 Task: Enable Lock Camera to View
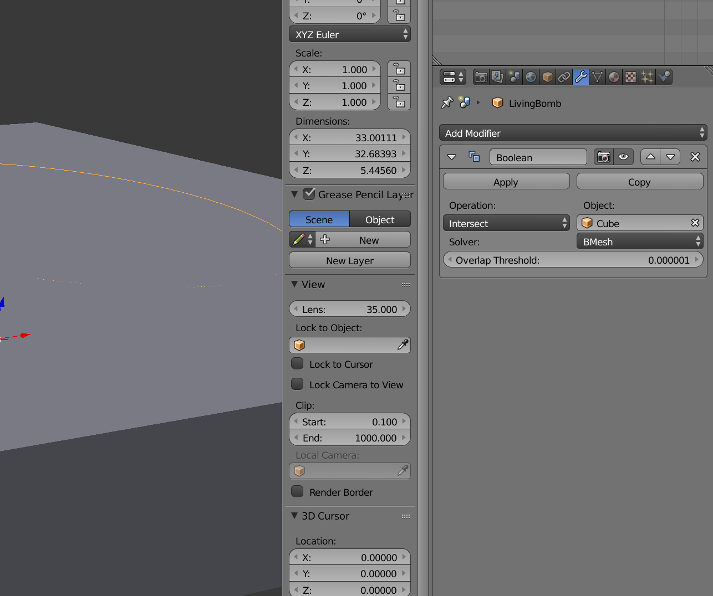tap(297, 384)
